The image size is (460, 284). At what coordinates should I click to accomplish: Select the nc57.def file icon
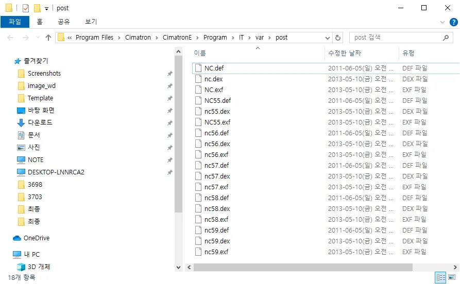click(198, 165)
